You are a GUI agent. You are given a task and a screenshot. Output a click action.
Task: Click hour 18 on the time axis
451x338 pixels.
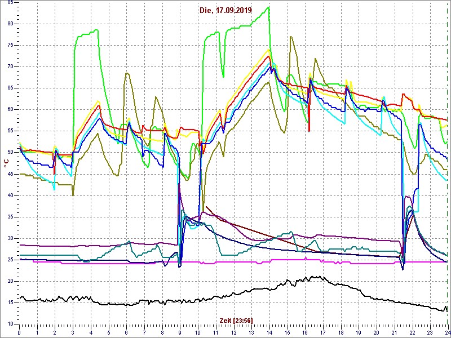pos(341,333)
